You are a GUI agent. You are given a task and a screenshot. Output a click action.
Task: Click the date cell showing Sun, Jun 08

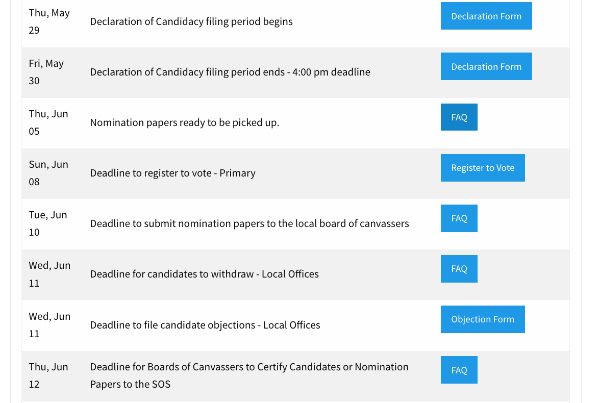tap(48, 173)
